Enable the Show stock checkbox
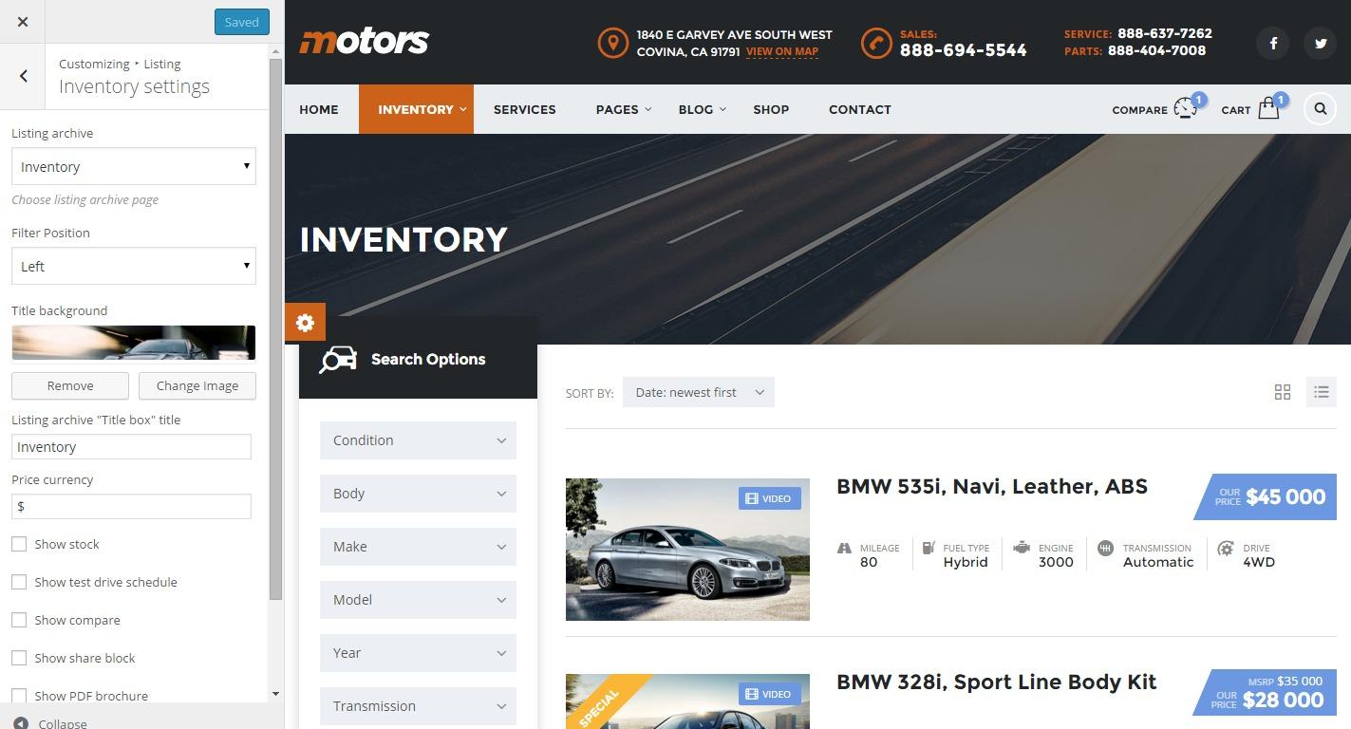 19,544
